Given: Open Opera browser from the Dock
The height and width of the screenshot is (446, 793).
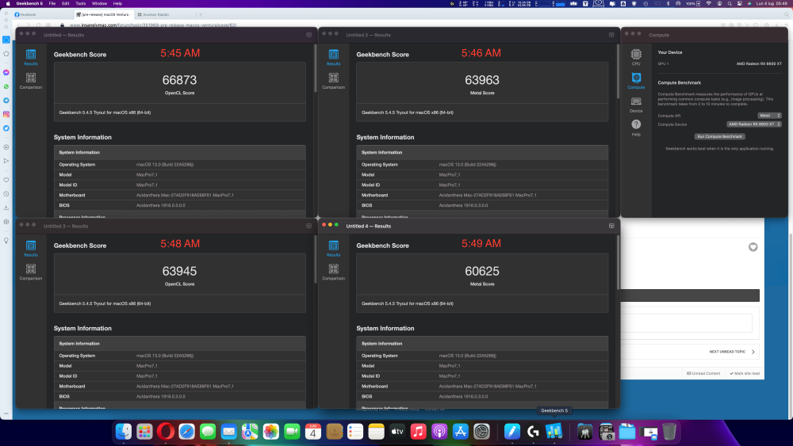Looking at the screenshot, I should [166, 432].
